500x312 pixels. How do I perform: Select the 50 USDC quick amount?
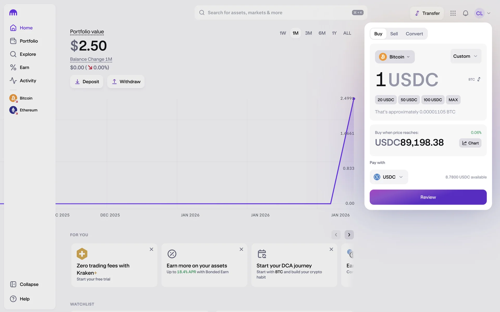pyautogui.click(x=409, y=100)
